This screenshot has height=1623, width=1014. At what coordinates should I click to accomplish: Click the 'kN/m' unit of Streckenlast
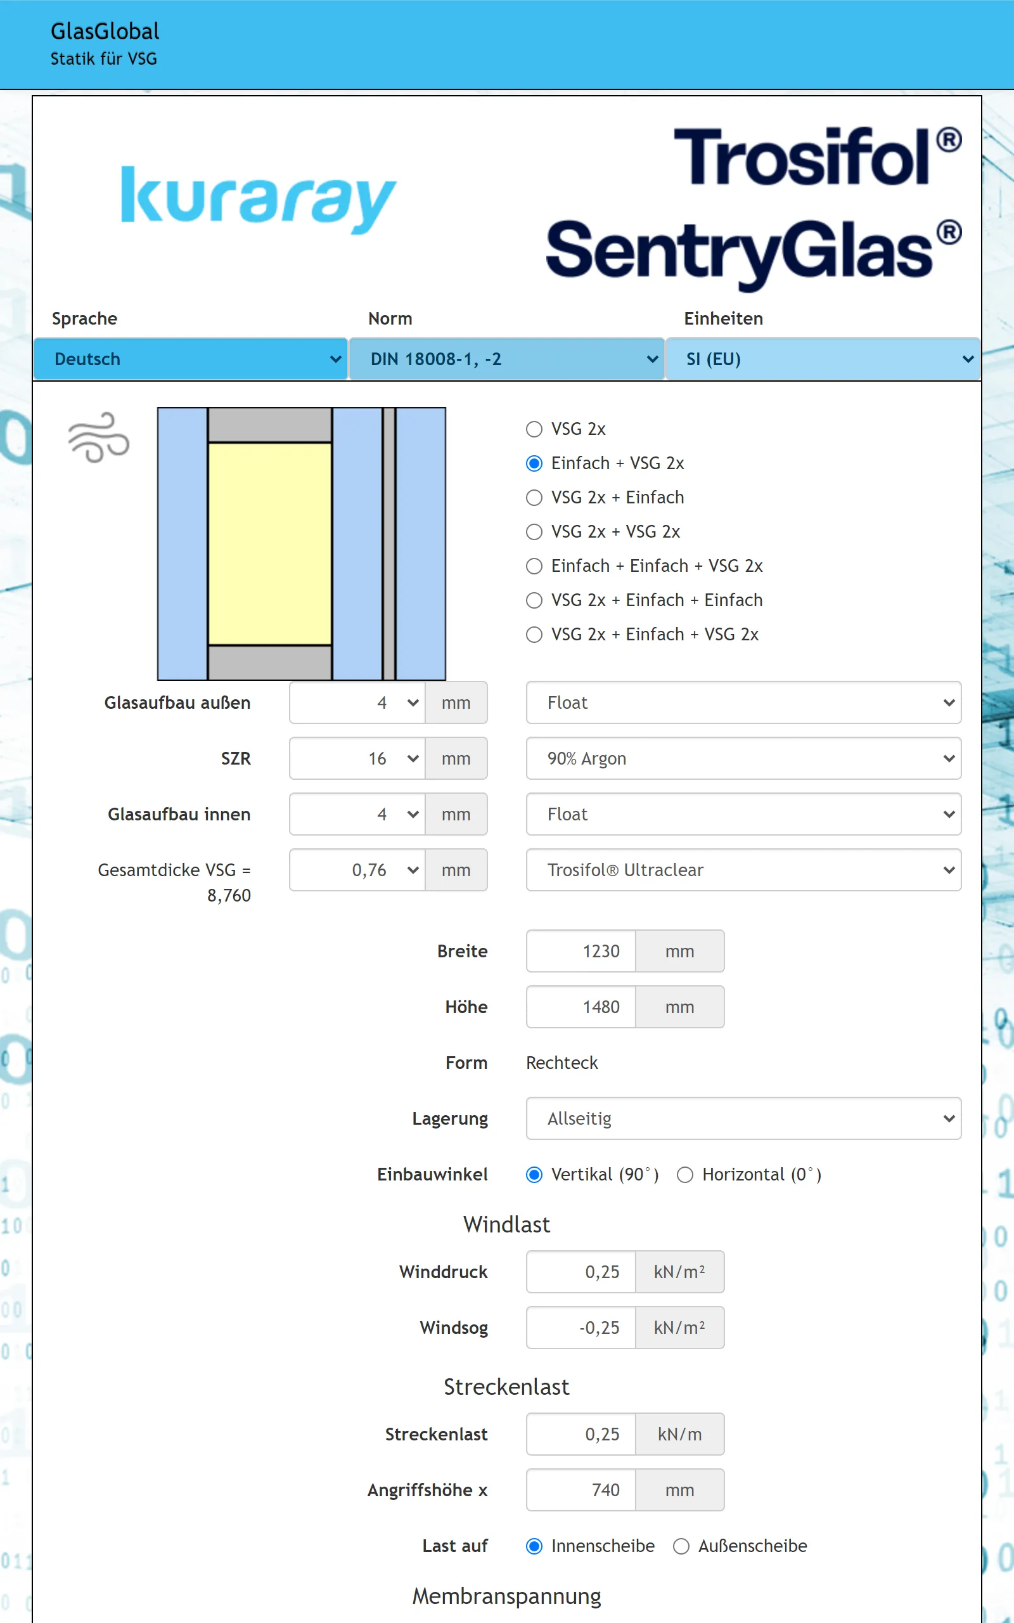(679, 1434)
